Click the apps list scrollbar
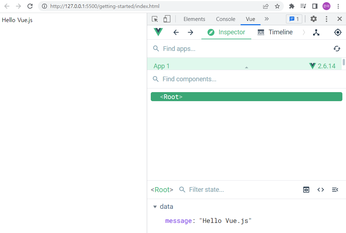 (343, 62)
